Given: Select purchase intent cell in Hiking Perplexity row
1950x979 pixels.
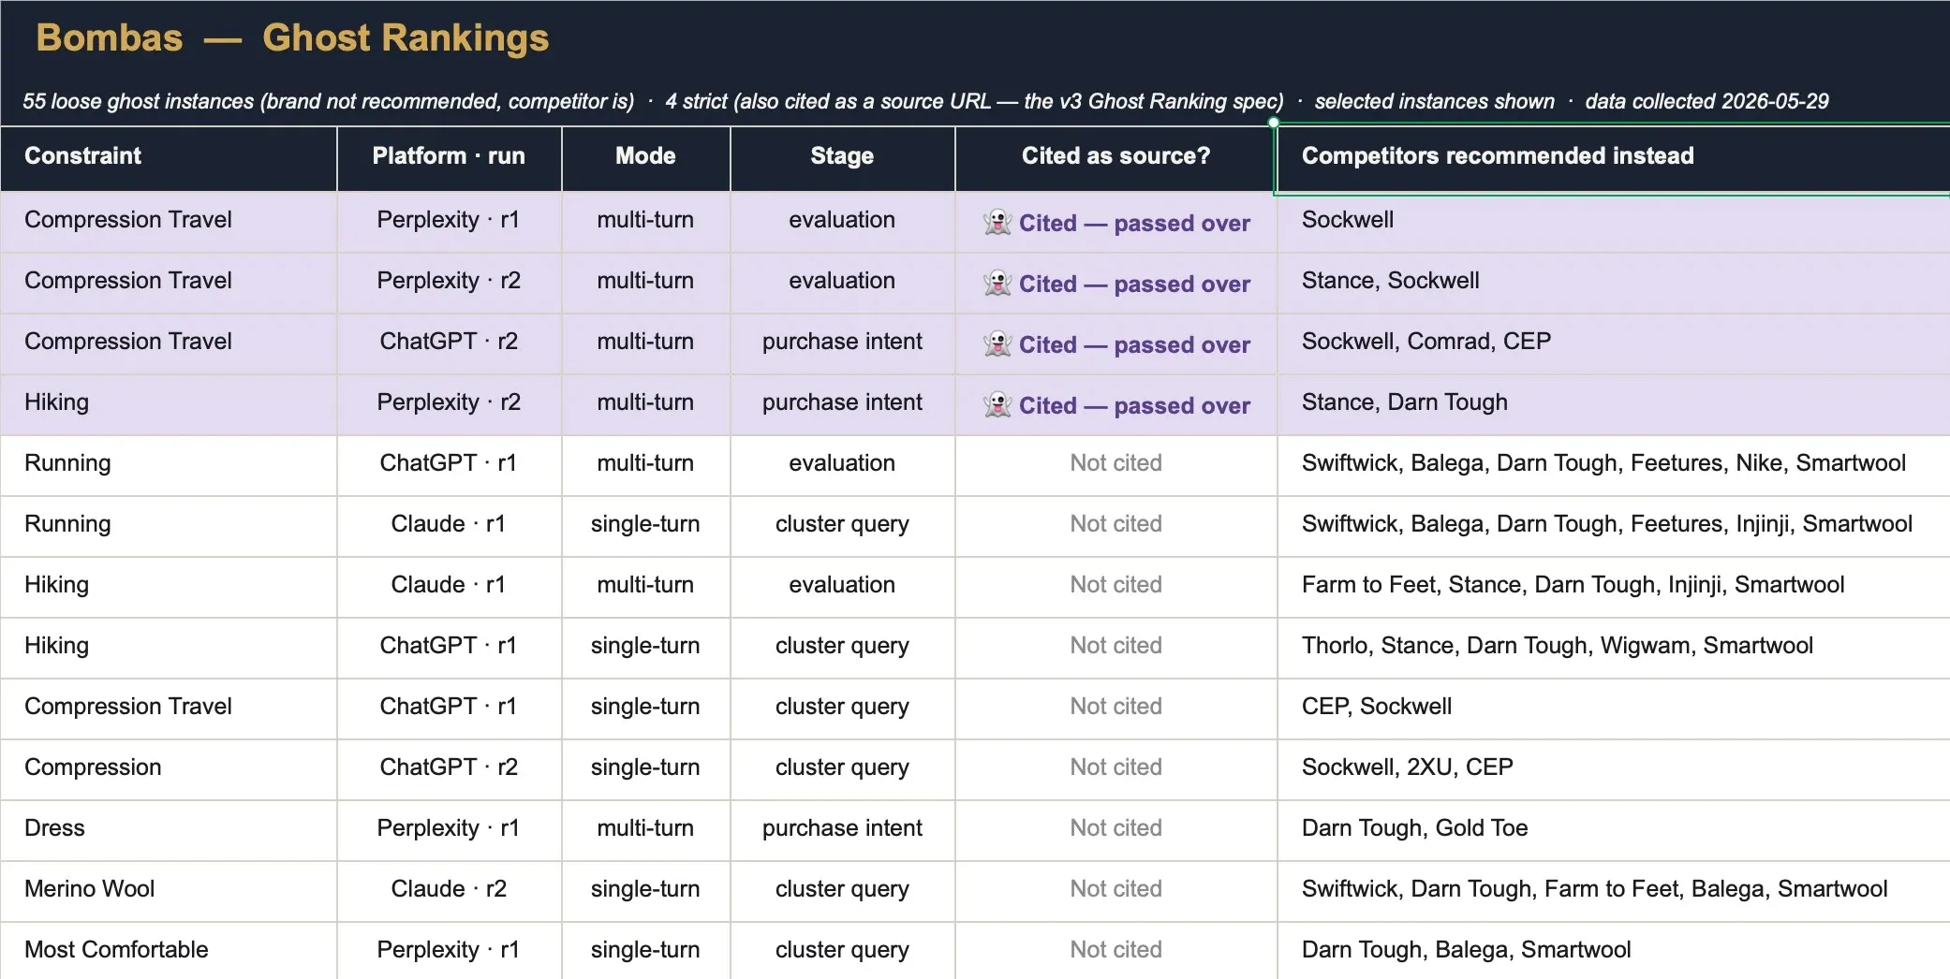Looking at the screenshot, I should coord(843,404).
